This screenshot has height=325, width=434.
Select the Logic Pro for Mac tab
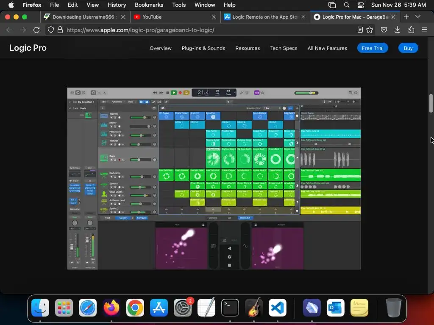pos(356,17)
